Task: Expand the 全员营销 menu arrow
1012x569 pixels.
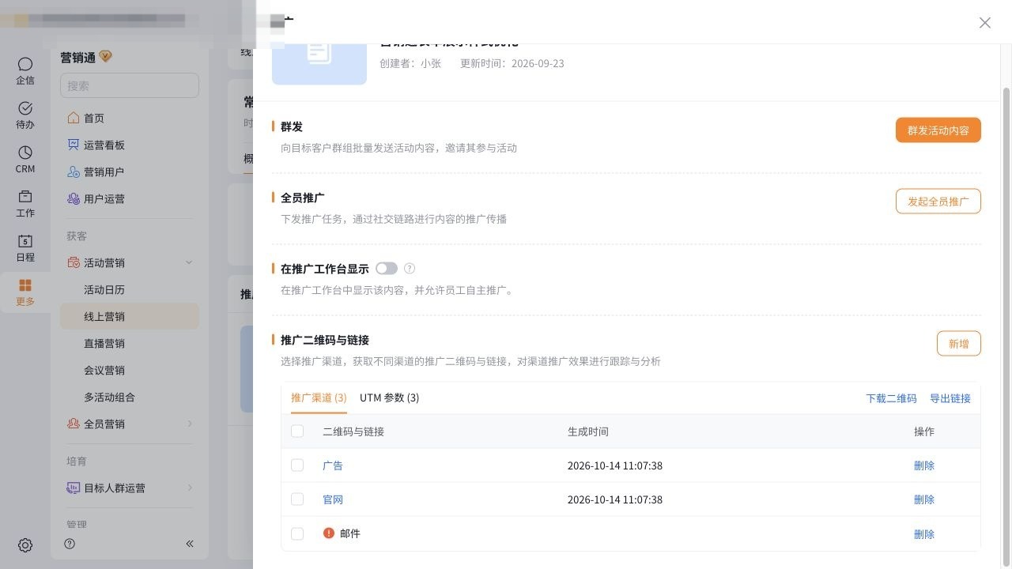Action: pos(189,424)
